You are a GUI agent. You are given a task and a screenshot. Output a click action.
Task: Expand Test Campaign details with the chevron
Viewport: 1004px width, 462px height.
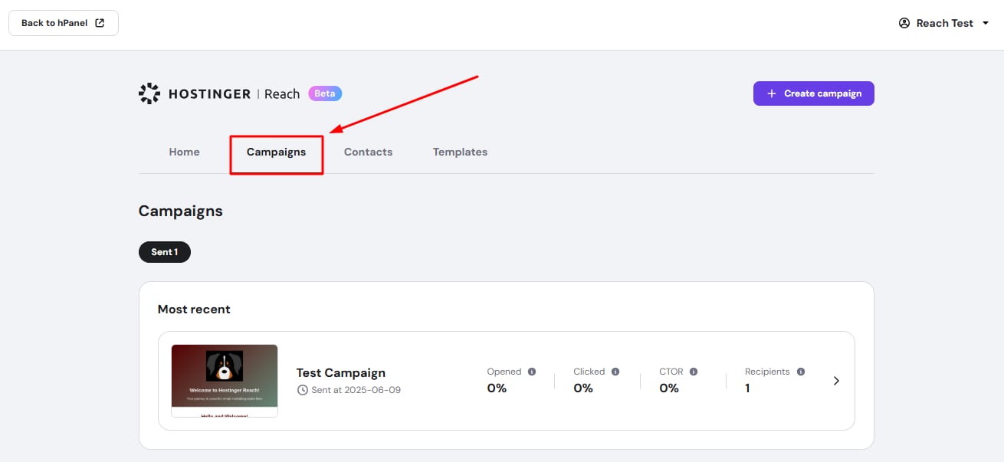pyautogui.click(x=836, y=381)
